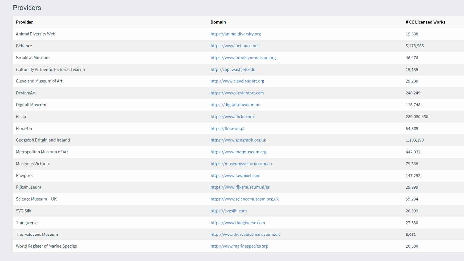Click the SVG Silh provider name
The height and width of the screenshot is (261, 464).
pyautogui.click(x=24, y=211)
